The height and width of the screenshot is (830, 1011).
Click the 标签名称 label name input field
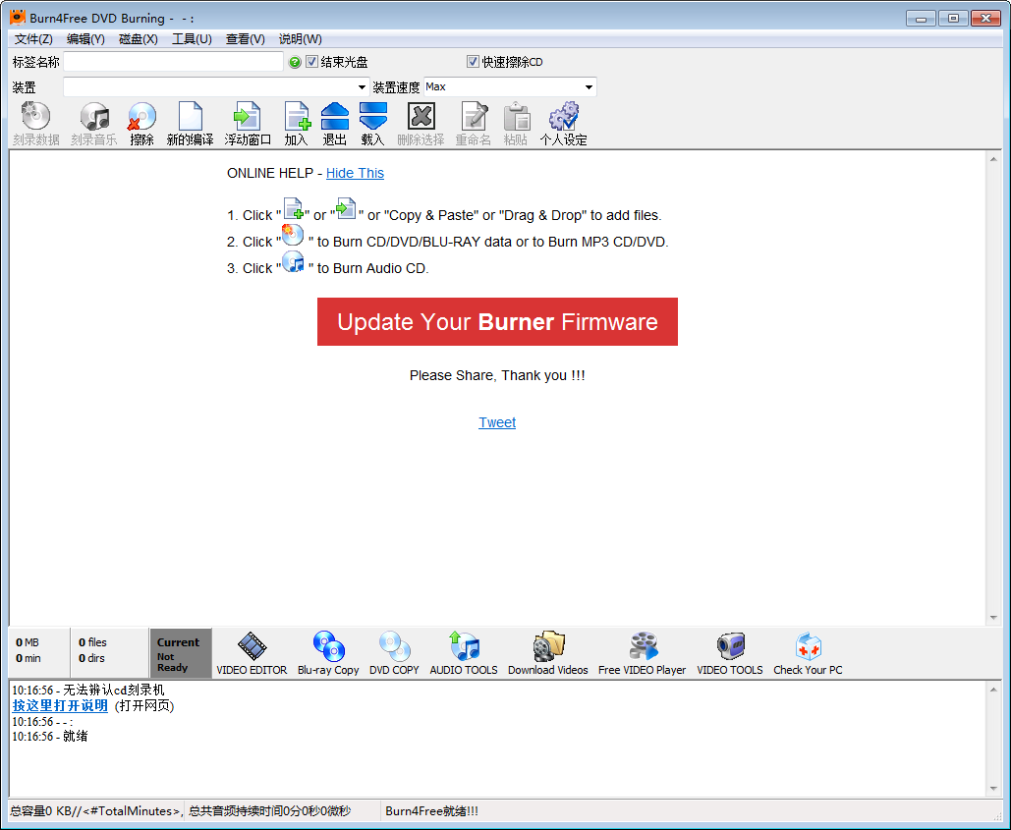pos(174,62)
